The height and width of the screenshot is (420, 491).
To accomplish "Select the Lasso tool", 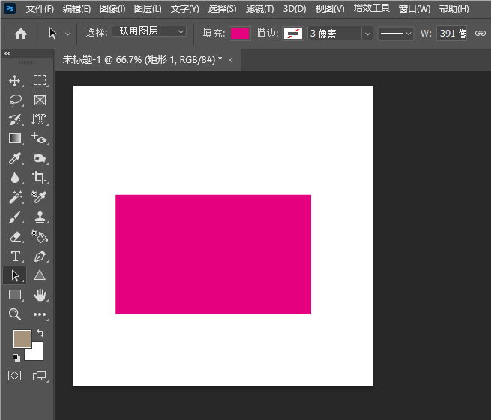I will 15,100.
